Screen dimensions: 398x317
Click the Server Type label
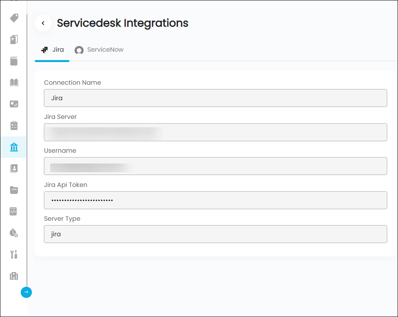click(62, 219)
